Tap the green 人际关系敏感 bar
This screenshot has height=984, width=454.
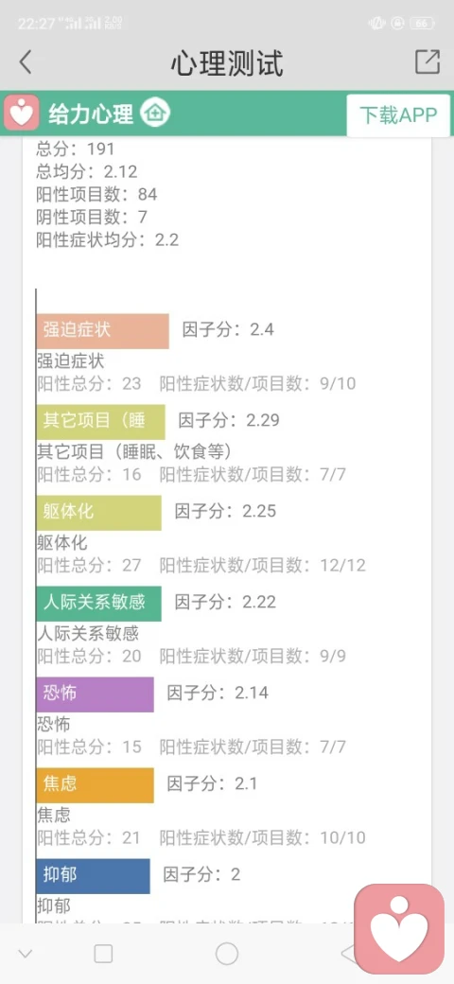(x=99, y=604)
